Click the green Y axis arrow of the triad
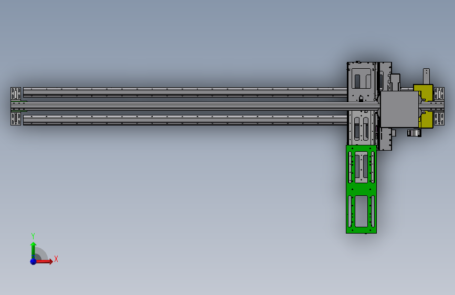Viewport: 455px width, 295px height. coord(33,250)
